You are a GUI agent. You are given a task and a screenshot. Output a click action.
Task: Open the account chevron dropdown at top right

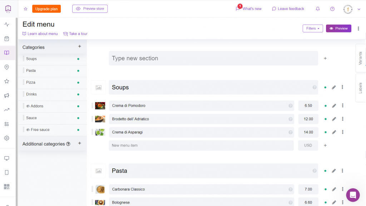[x=360, y=9]
